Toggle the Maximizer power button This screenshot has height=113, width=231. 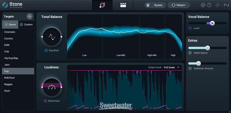pos(46,101)
